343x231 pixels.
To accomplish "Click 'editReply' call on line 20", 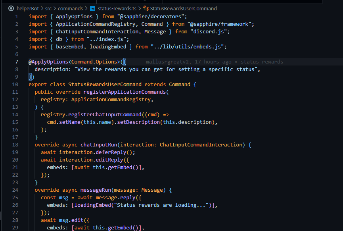I will (109, 160).
